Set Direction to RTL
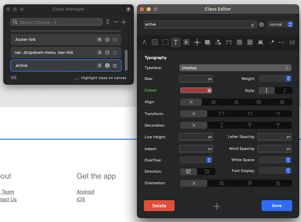Image resolution: width=301 pixels, height=222 pixels. (x=207, y=171)
